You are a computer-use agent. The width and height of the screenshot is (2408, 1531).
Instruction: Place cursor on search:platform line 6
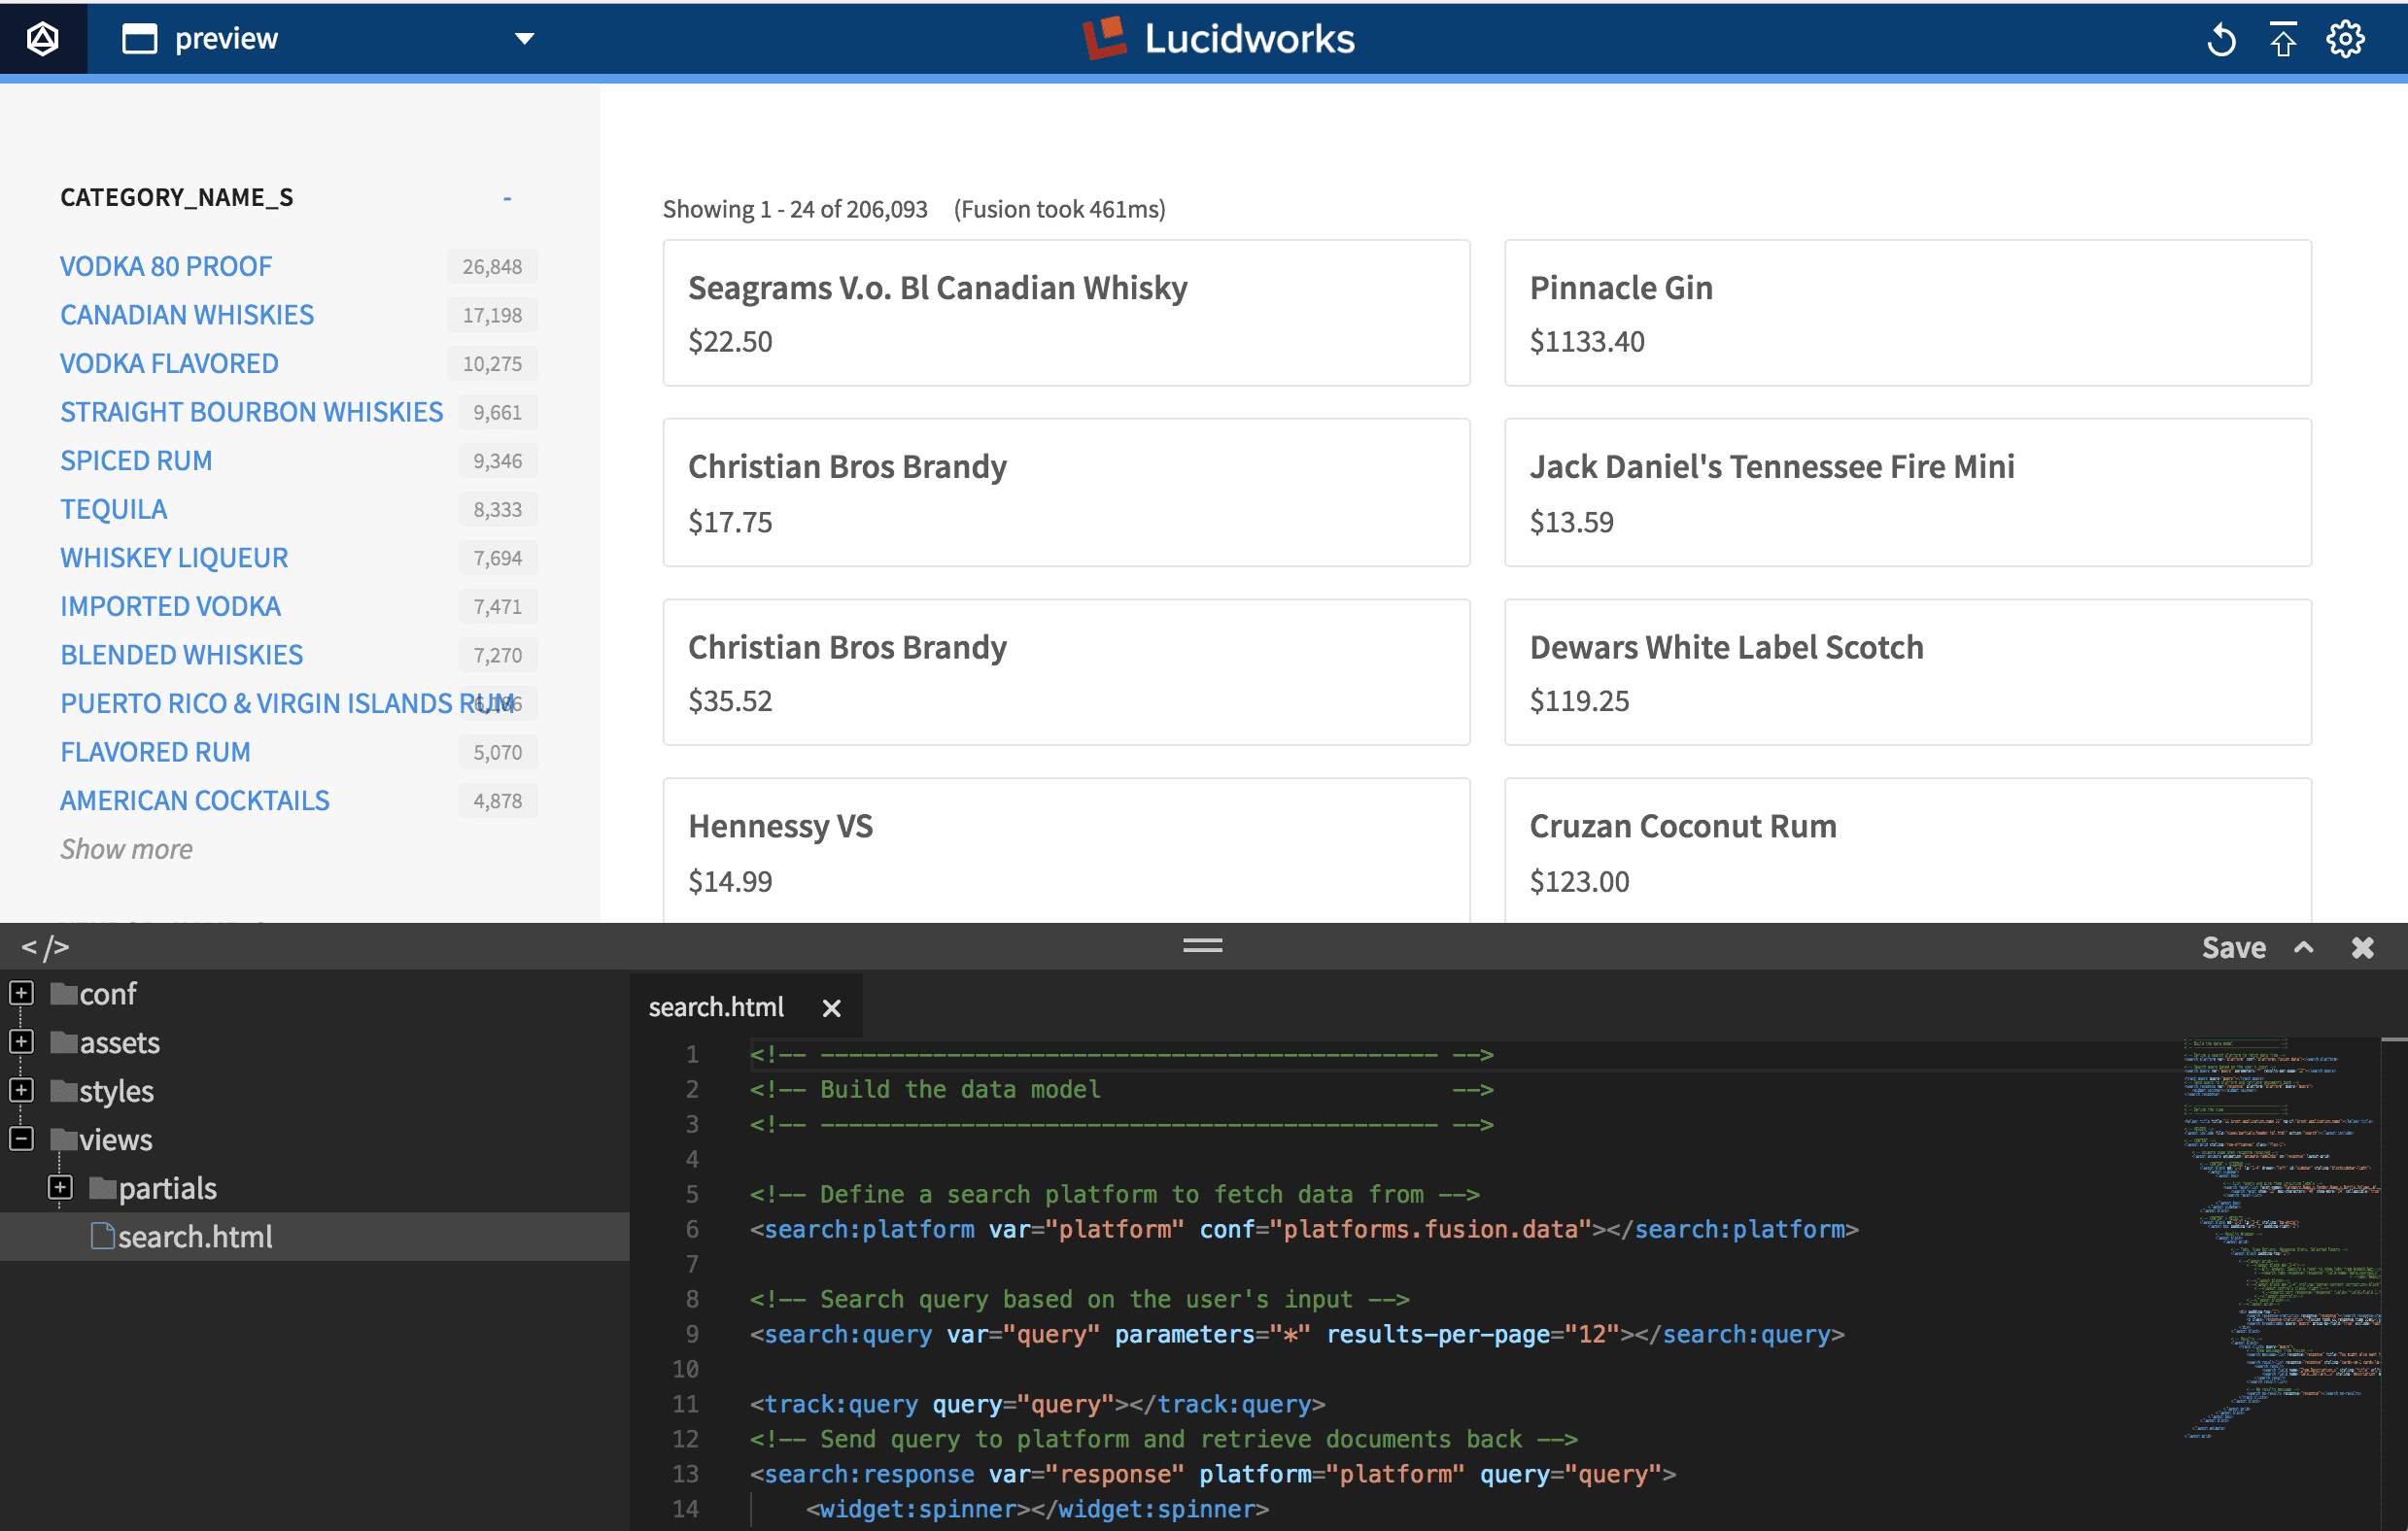click(x=1304, y=1229)
